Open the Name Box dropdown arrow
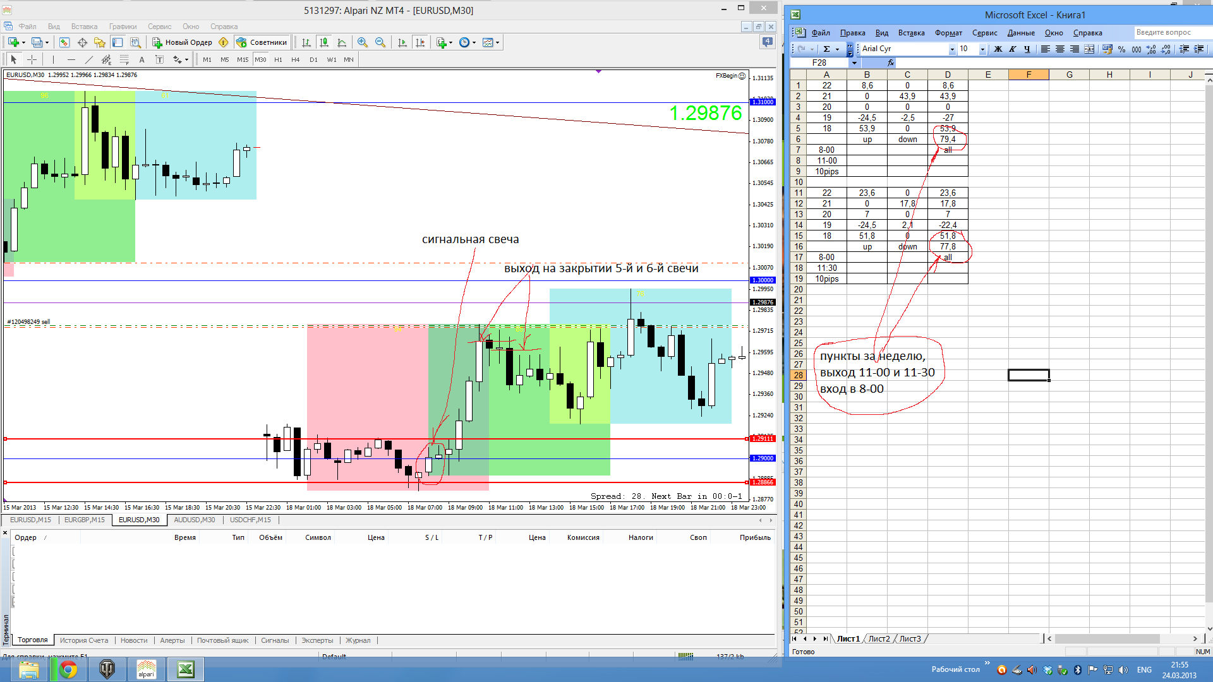Viewport: 1213px width, 682px height. click(854, 63)
